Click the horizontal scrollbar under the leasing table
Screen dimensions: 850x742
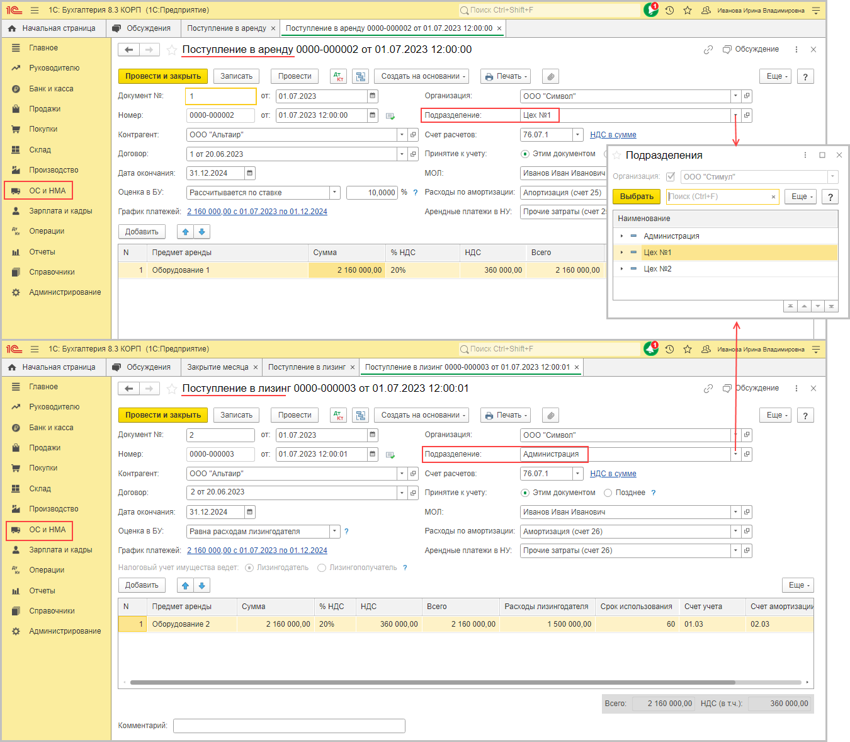coord(432,682)
